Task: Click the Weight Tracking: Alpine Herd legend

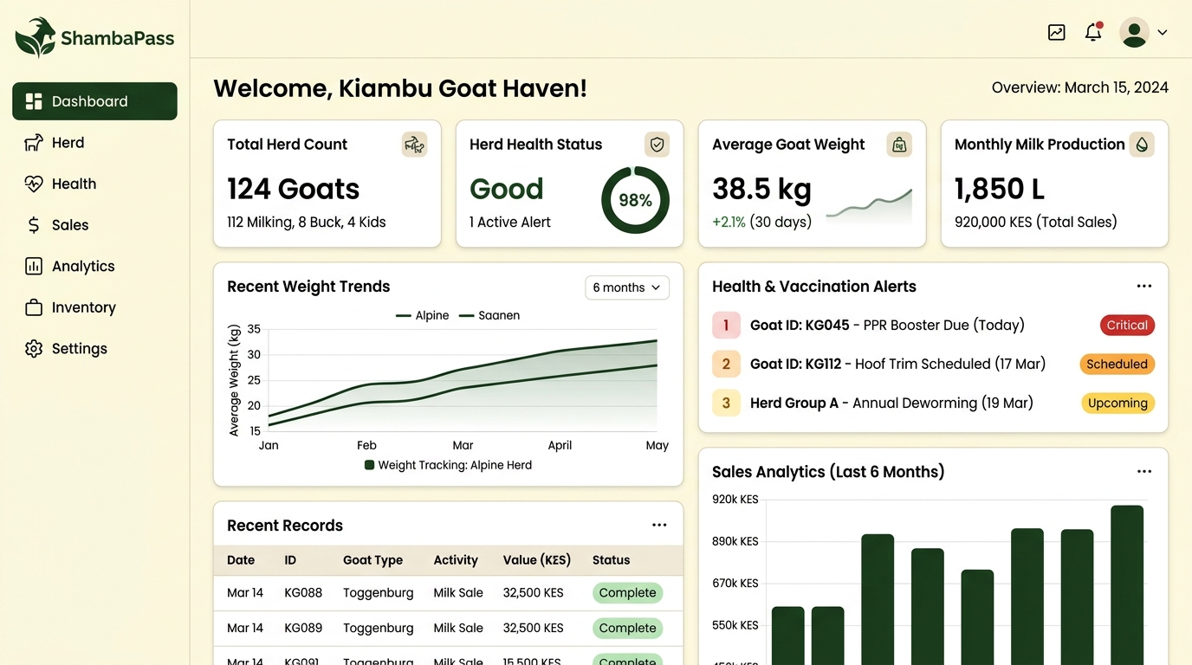Action: [448, 465]
